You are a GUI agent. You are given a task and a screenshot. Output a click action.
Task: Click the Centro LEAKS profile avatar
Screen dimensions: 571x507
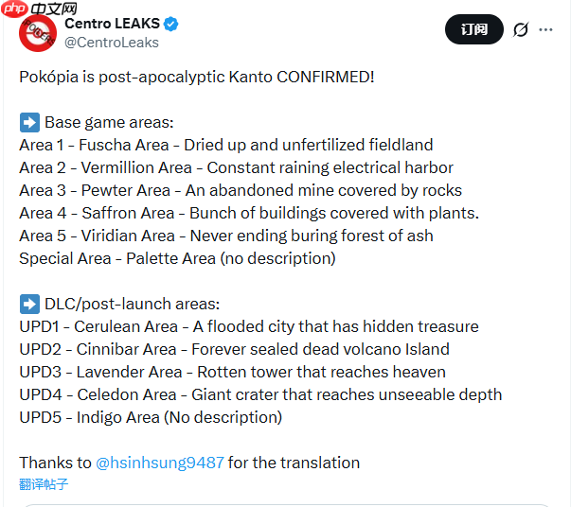[x=39, y=36]
